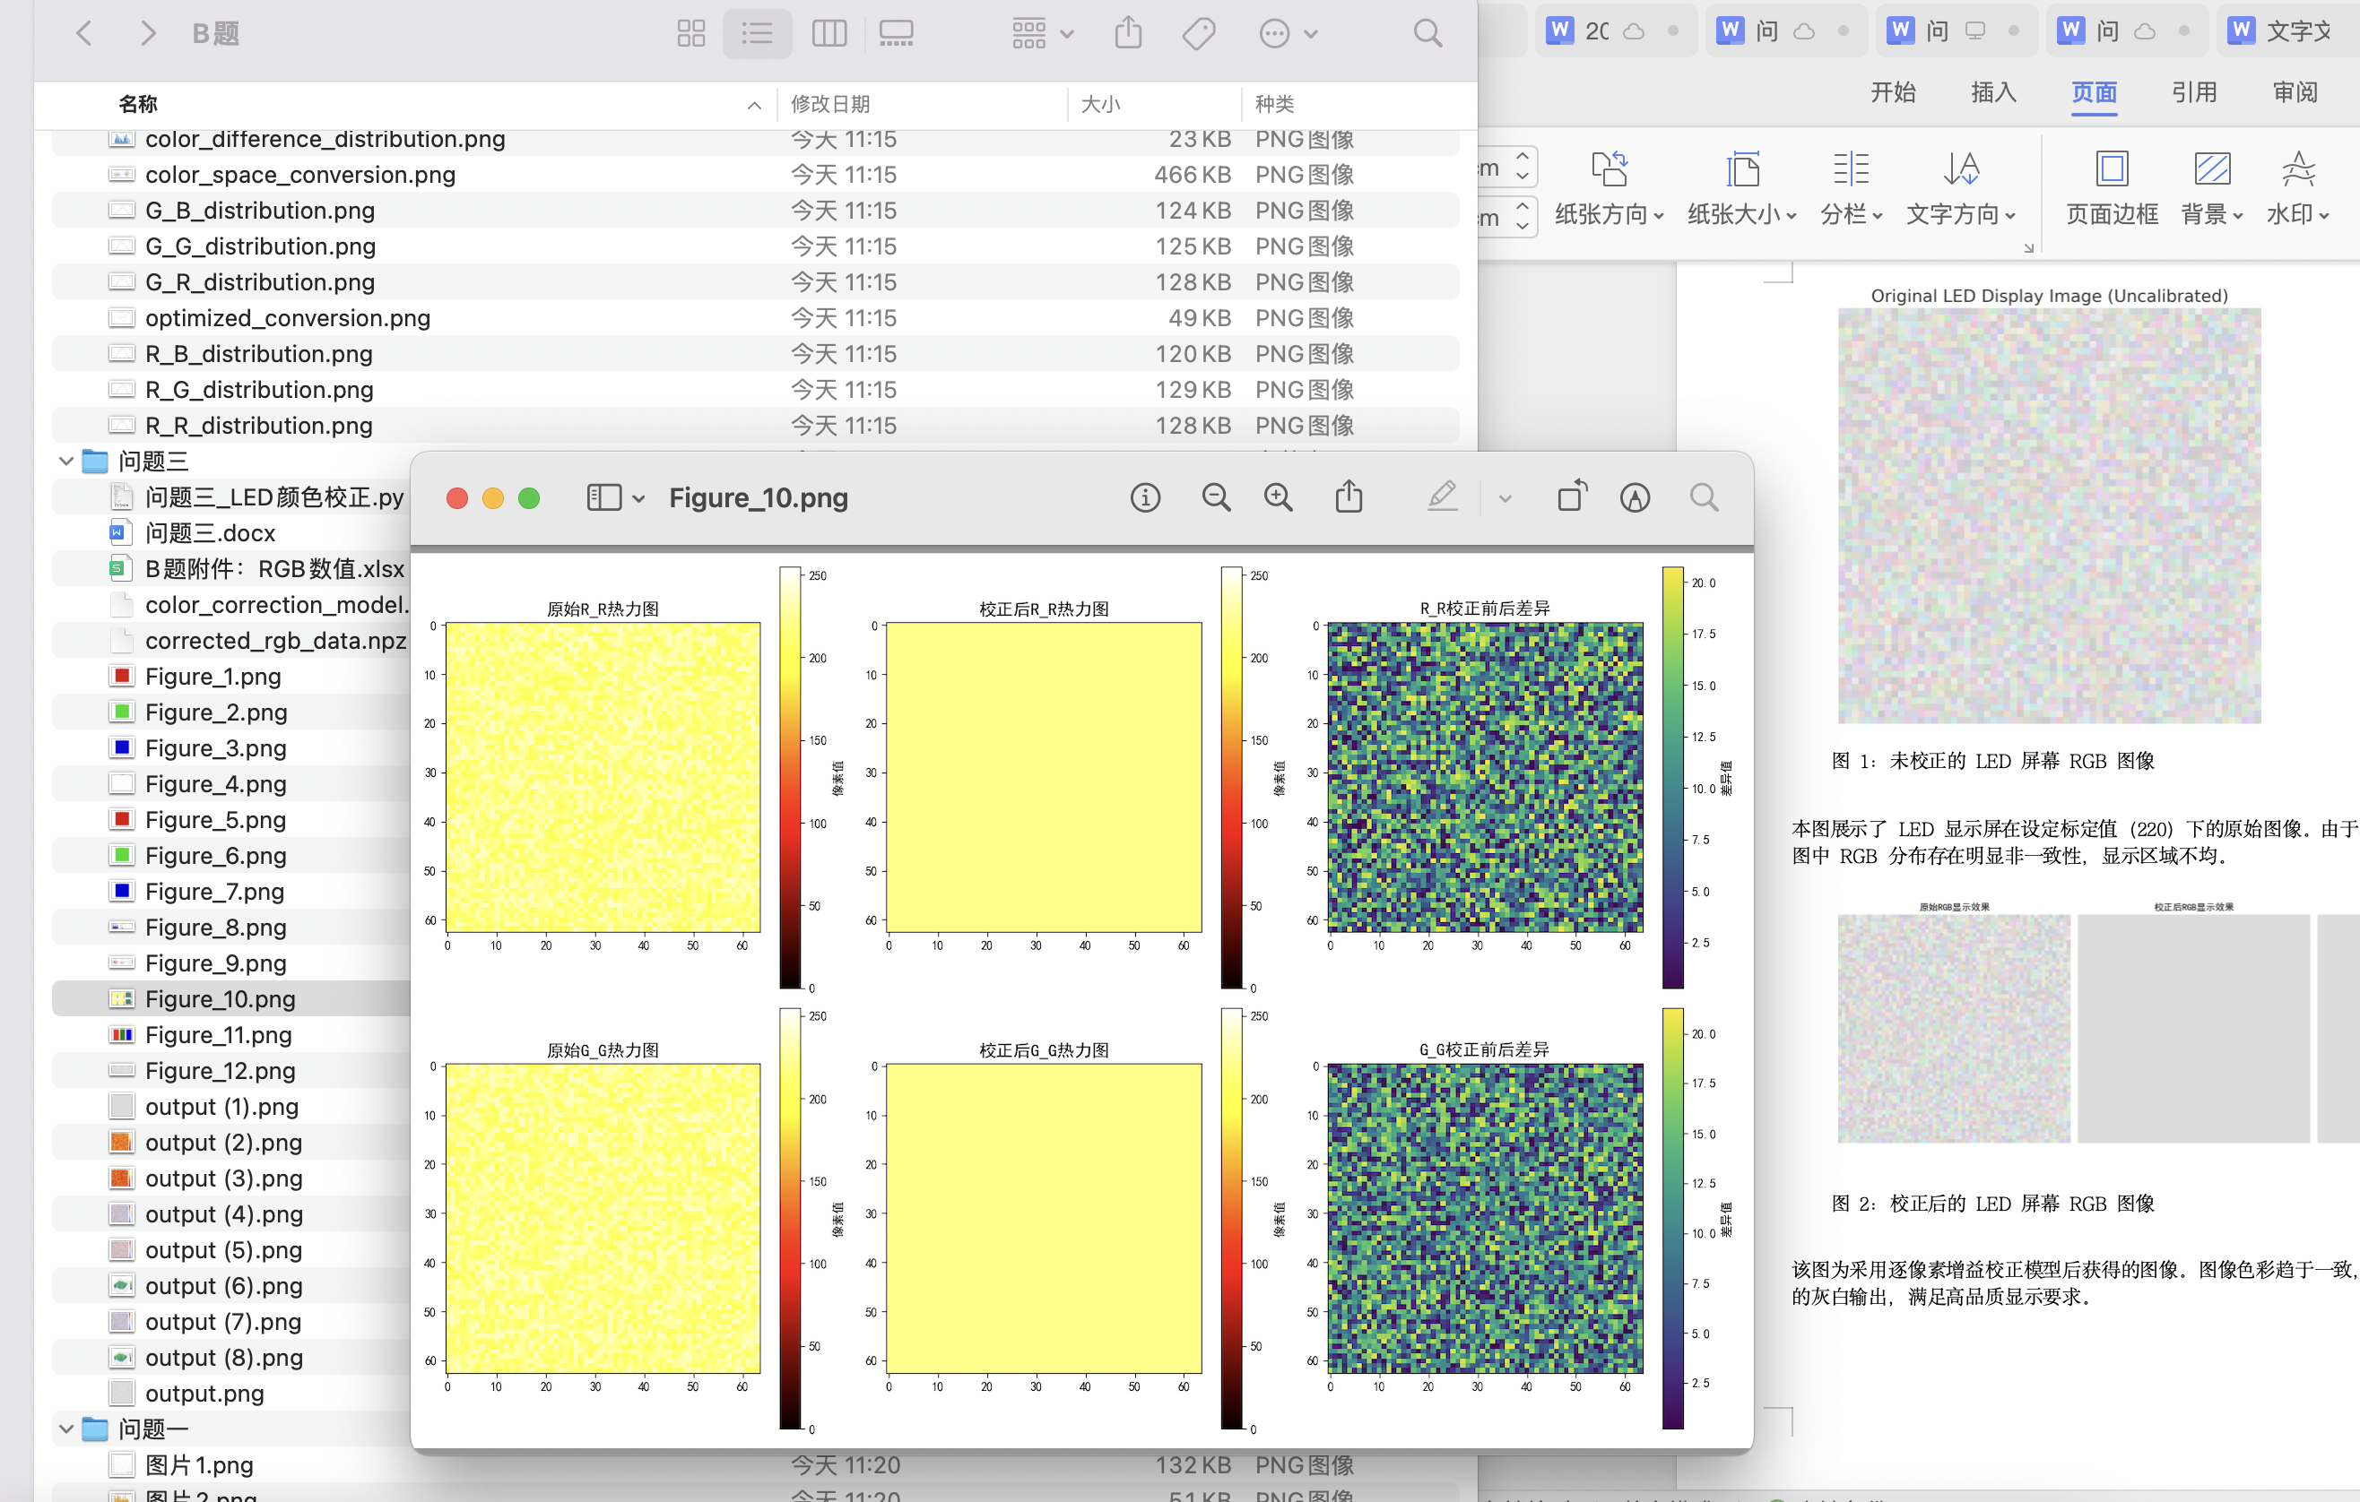Click the Preview share icon
The width and height of the screenshot is (2360, 1502).
coord(1349,497)
